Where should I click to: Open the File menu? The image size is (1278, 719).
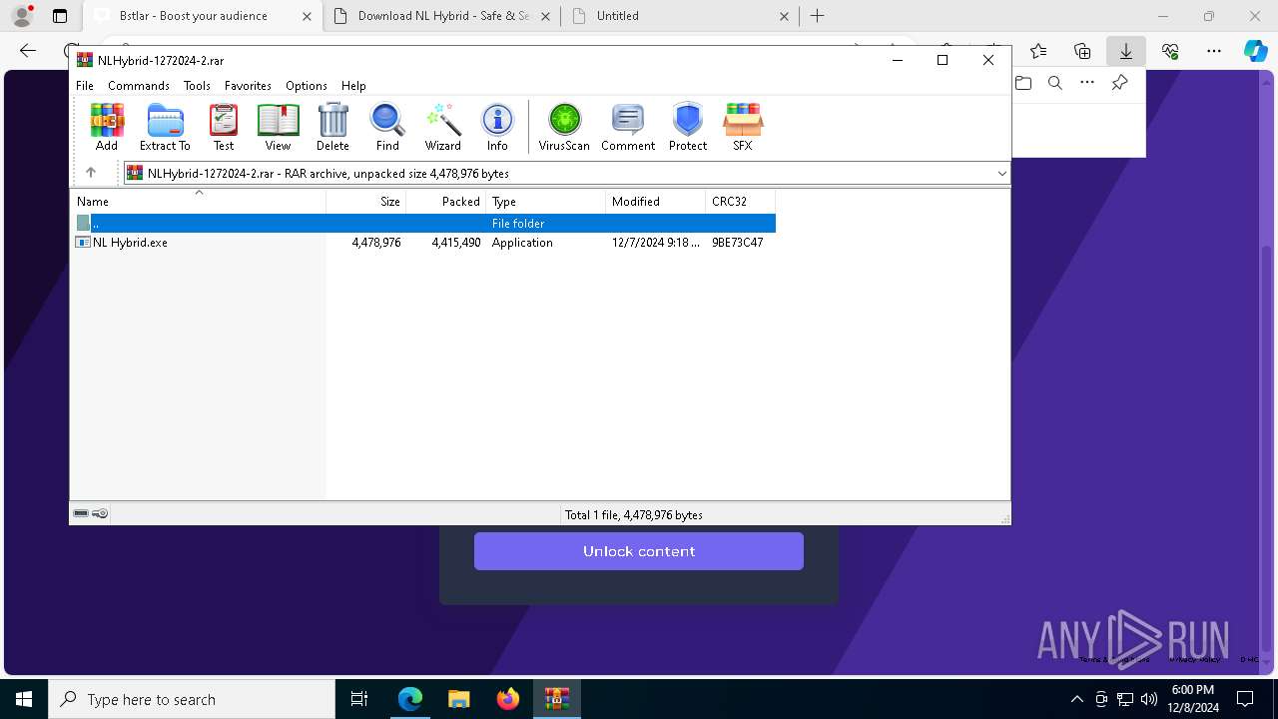coord(85,86)
